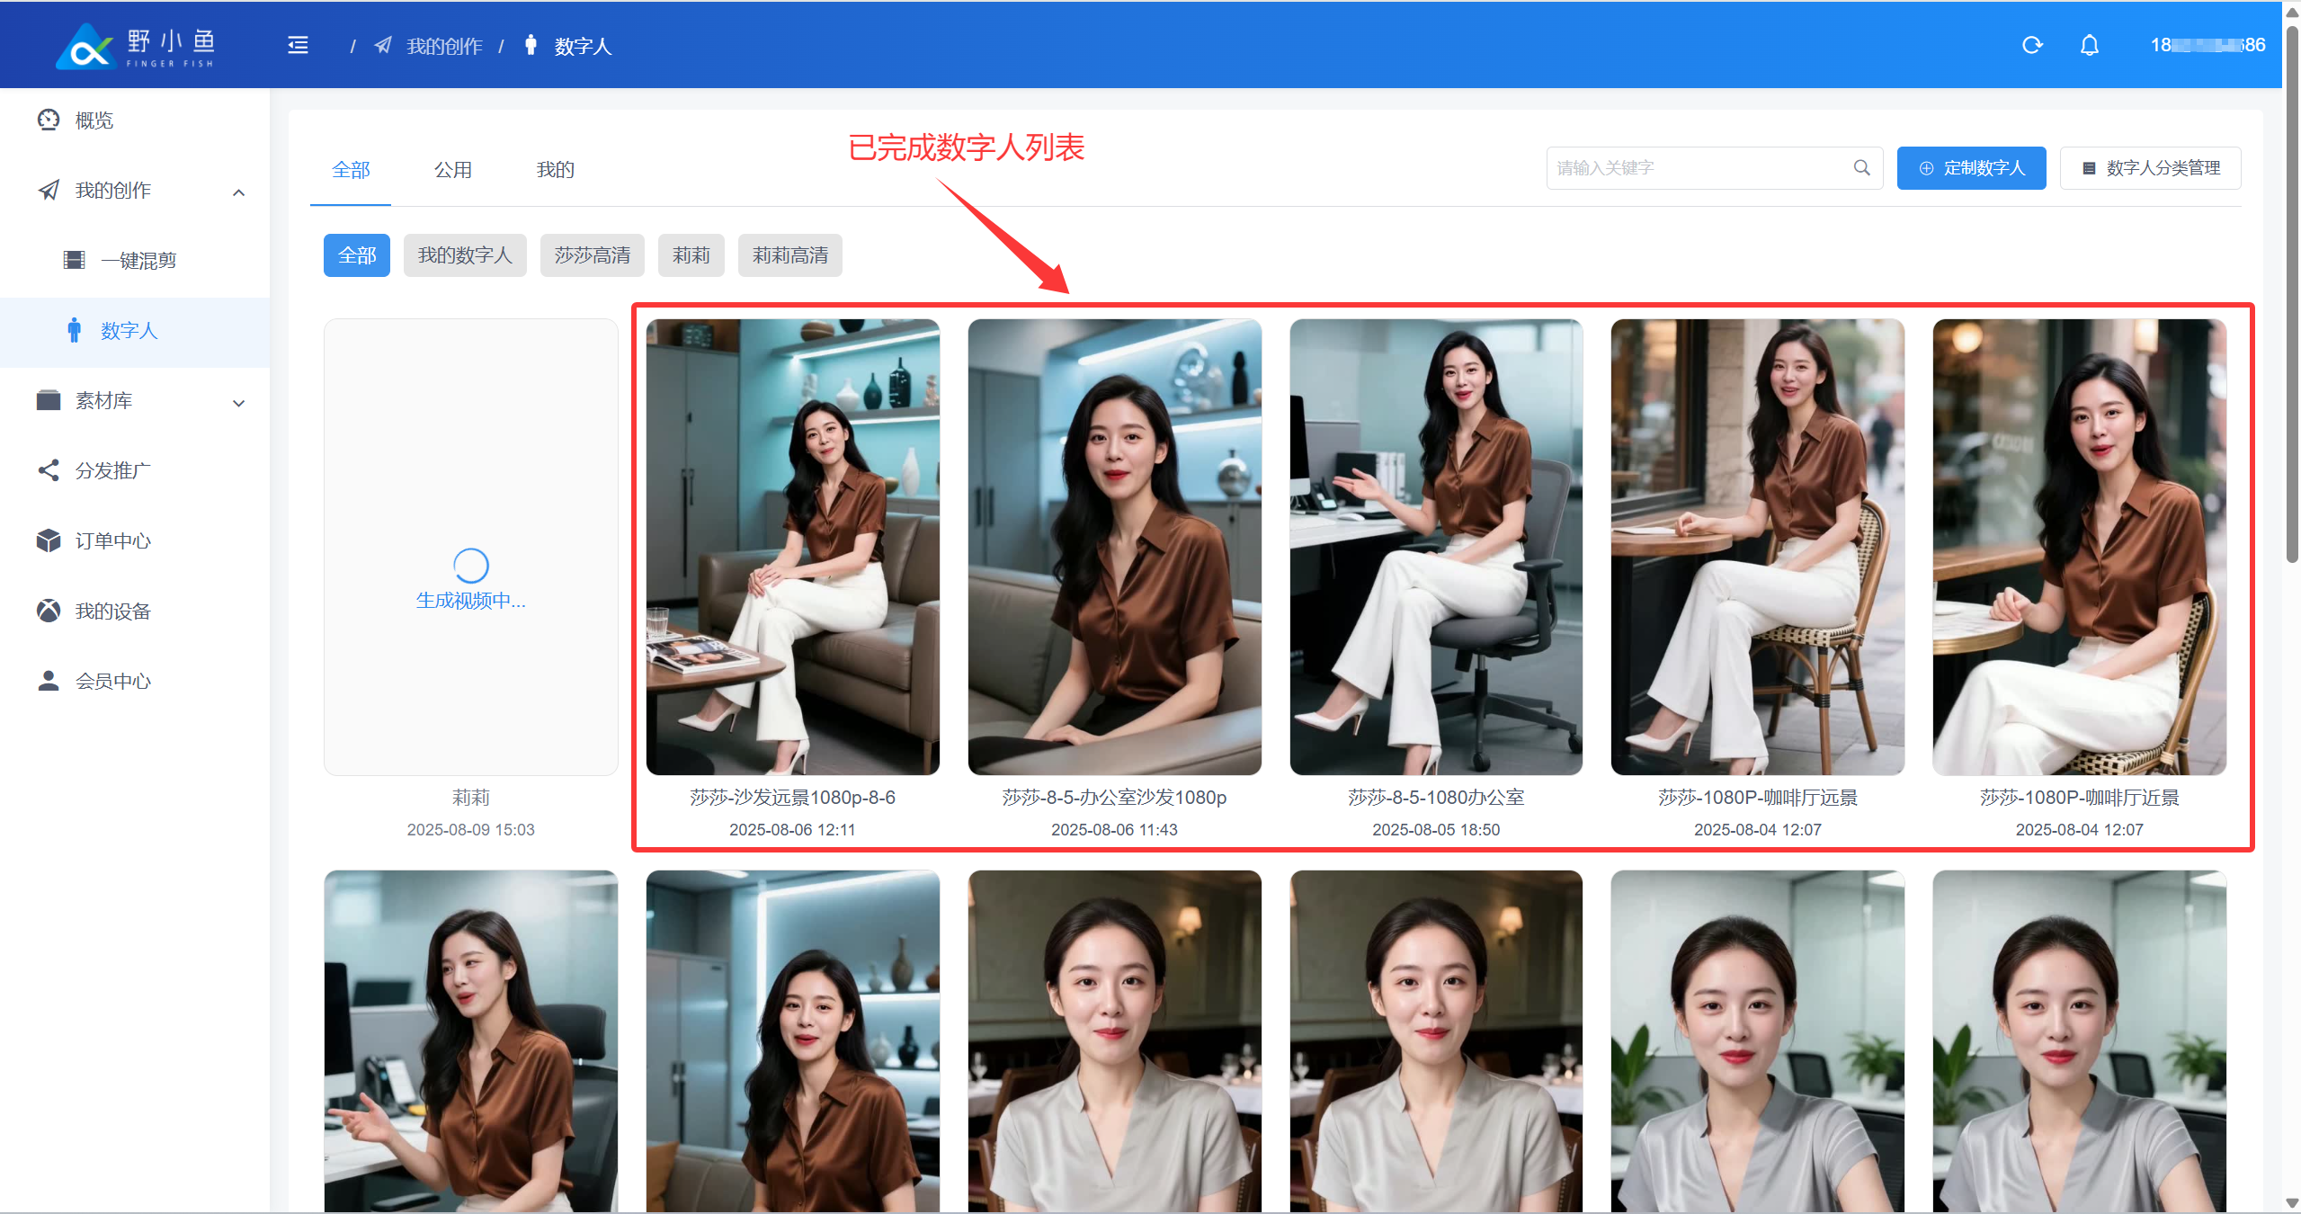
Task: Select the 莉莉高清 category filter
Action: tap(789, 255)
